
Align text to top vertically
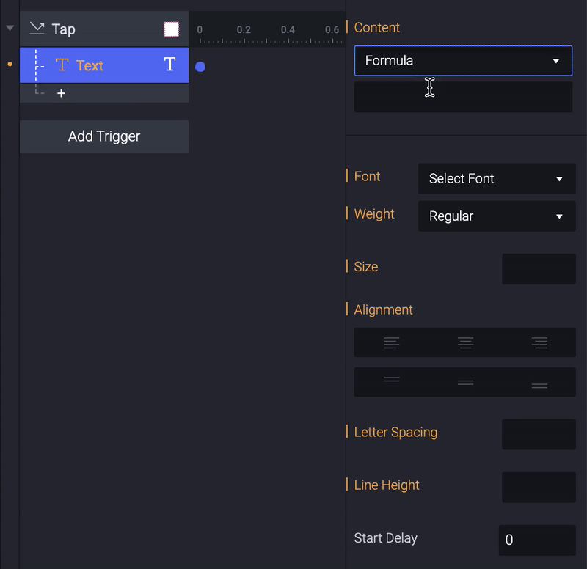coord(392,380)
